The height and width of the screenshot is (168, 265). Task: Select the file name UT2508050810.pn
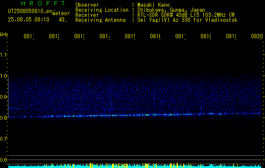[30, 11]
